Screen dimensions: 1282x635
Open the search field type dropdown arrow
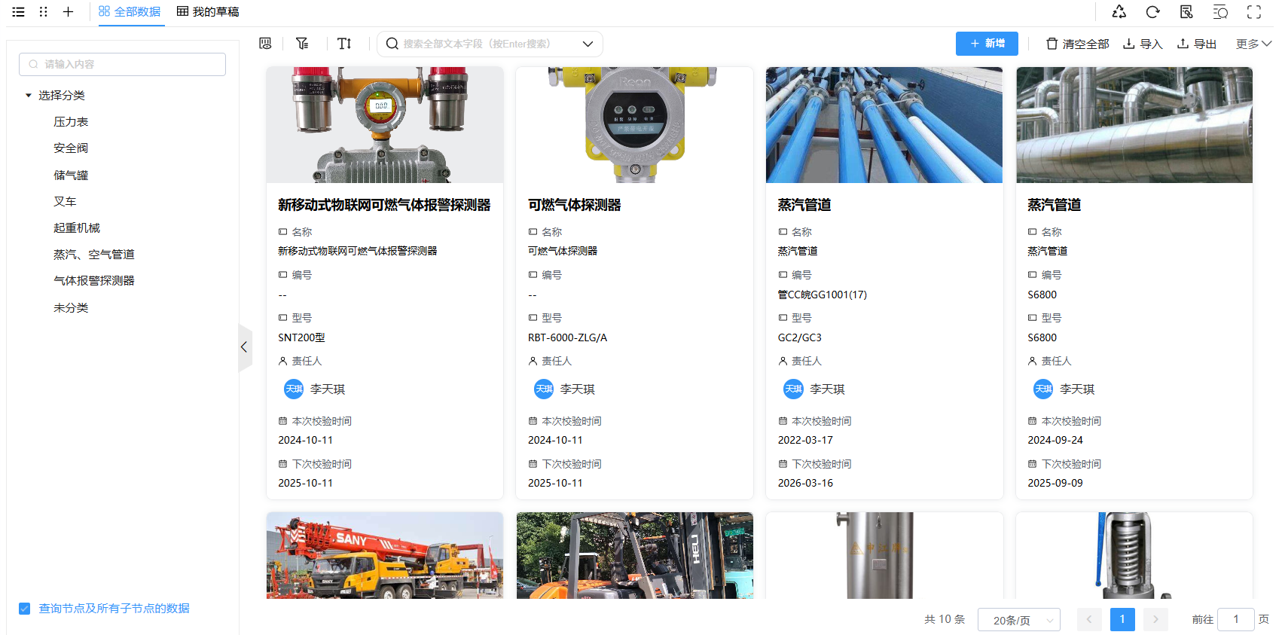pyautogui.click(x=588, y=44)
